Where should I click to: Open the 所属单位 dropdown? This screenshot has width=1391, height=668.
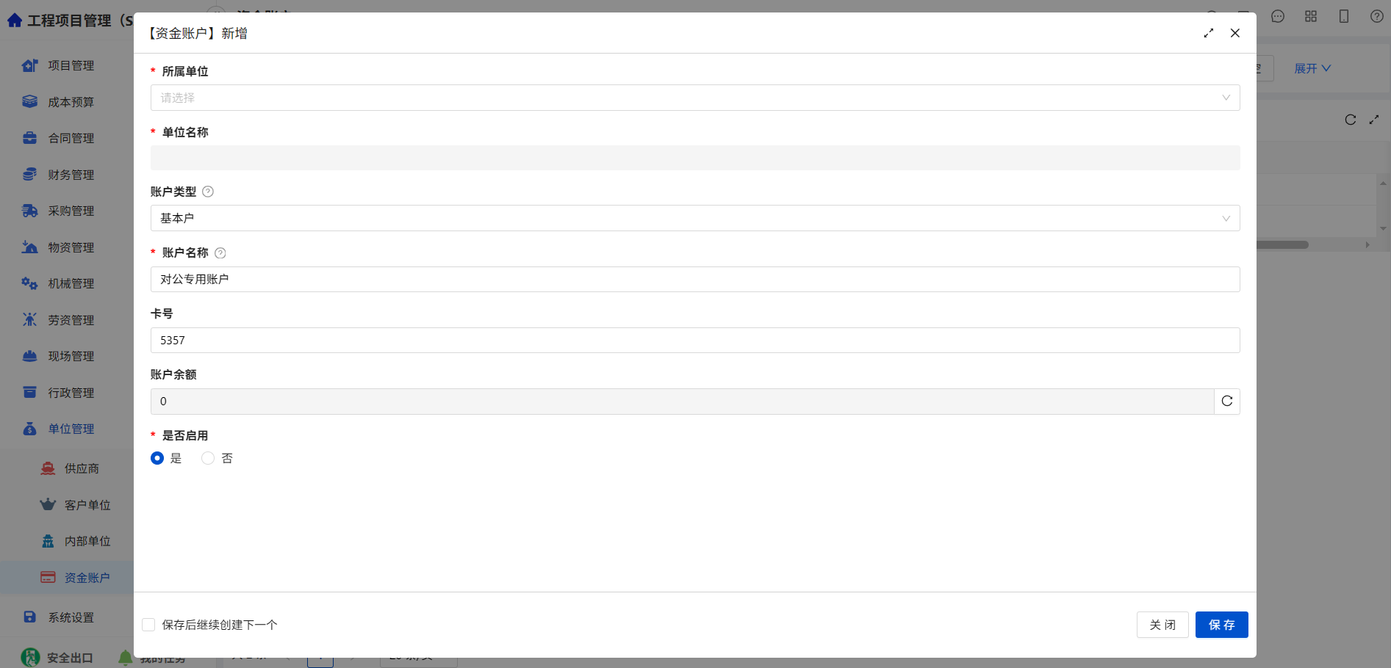point(695,98)
